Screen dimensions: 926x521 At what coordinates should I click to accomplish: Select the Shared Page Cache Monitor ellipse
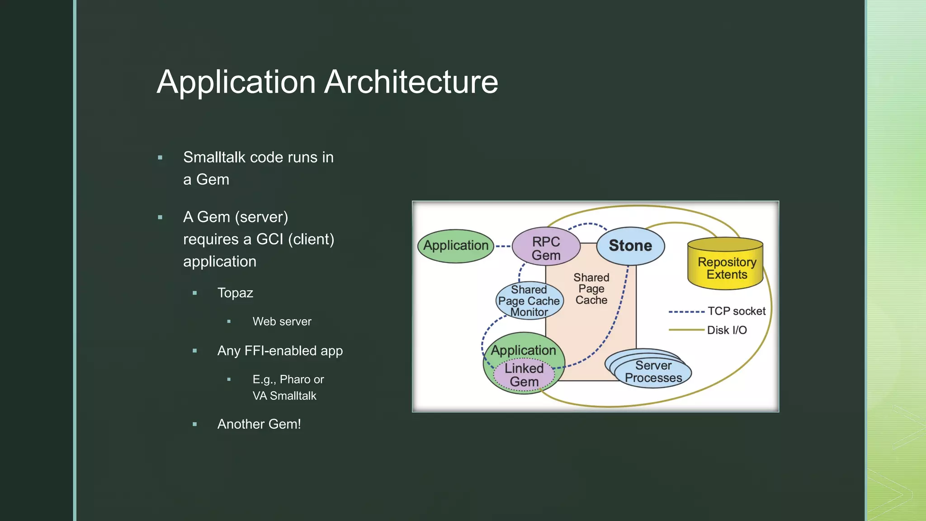click(529, 301)
